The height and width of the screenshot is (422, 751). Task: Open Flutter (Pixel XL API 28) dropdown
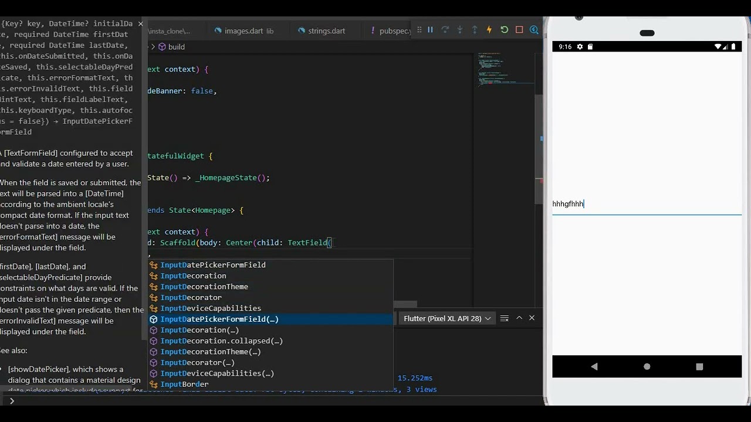[x=447, y=318]
